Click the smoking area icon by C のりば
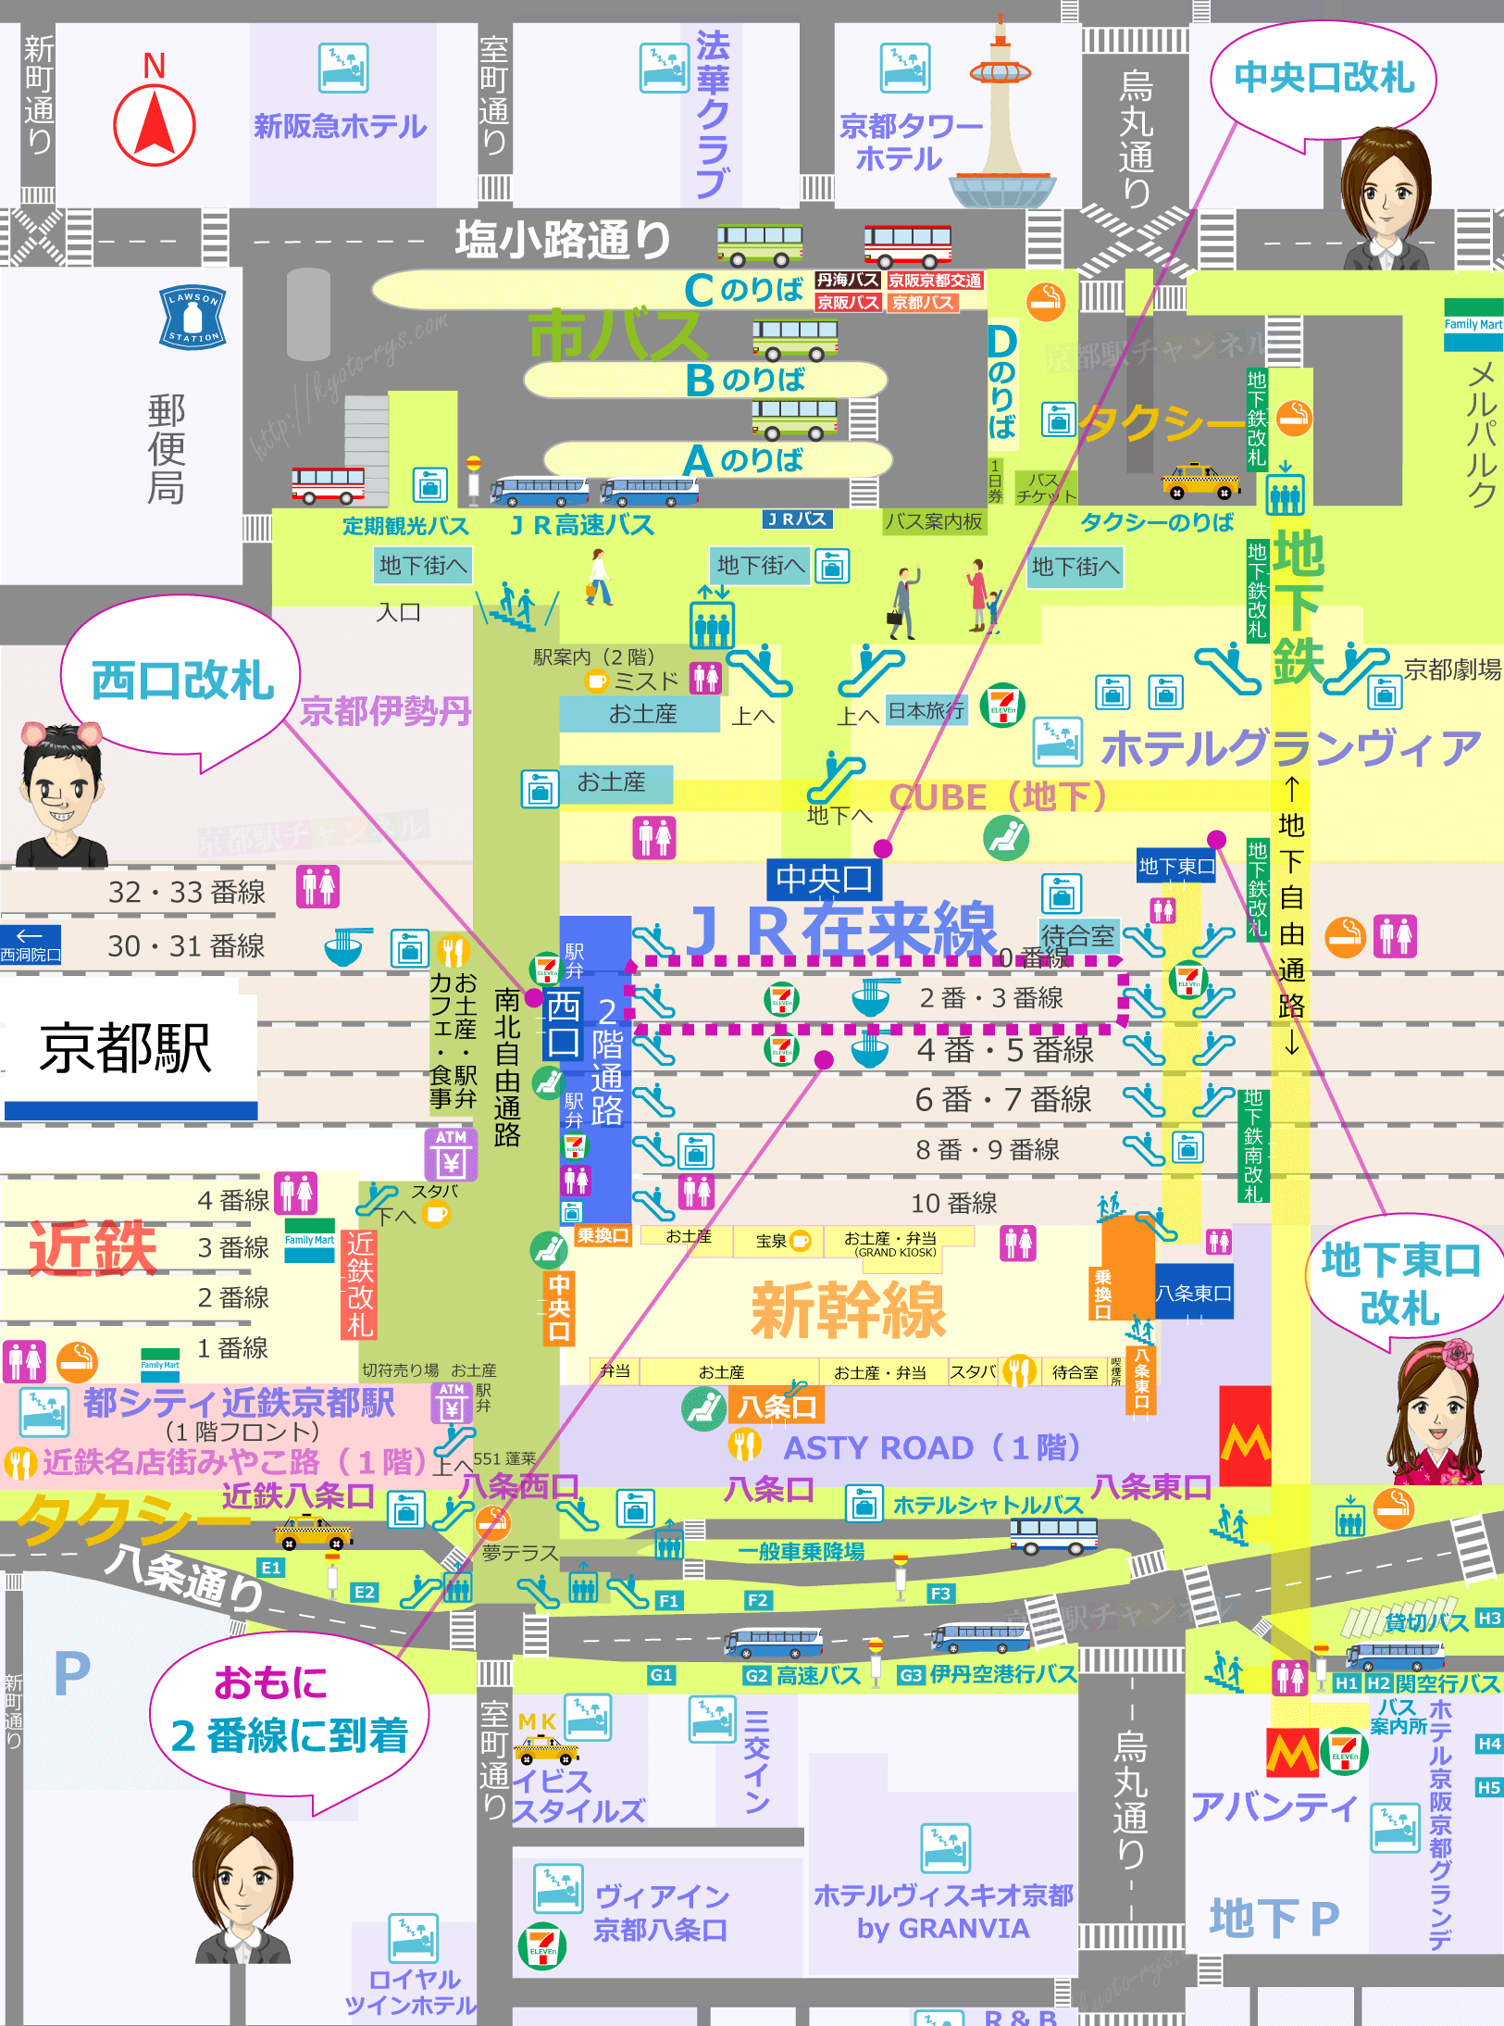This screenshot has width=1504, height=2026. (x=1046, y=302)
